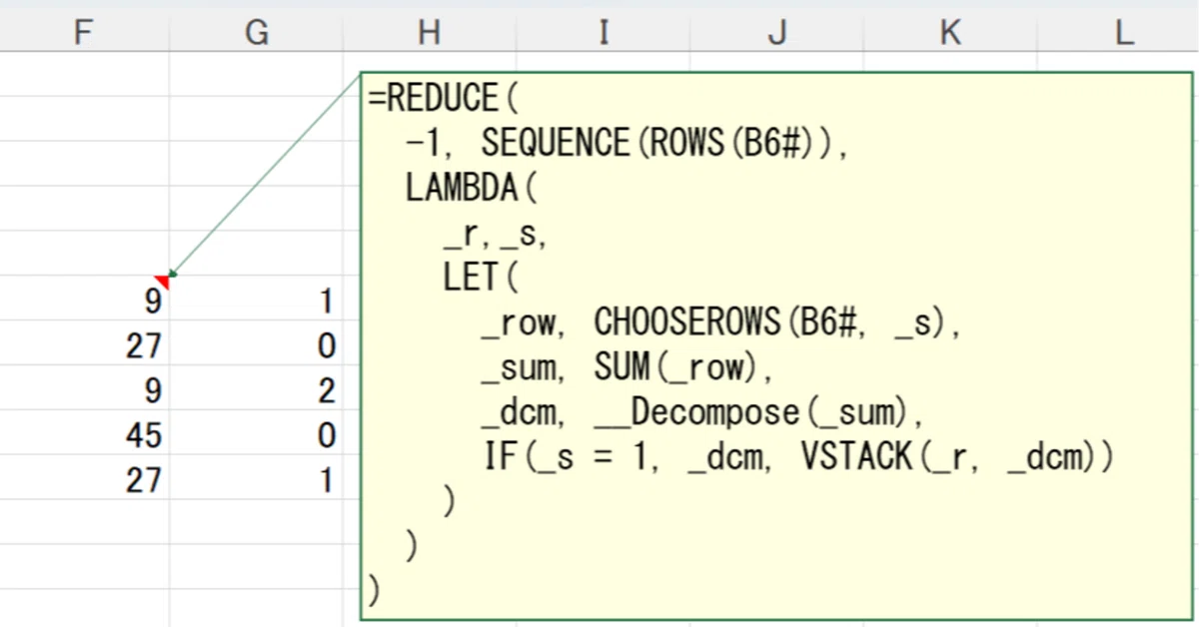Select column I header

click(603, 32)
